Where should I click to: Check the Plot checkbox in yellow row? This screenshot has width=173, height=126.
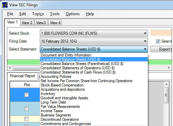tap(26, 119)
